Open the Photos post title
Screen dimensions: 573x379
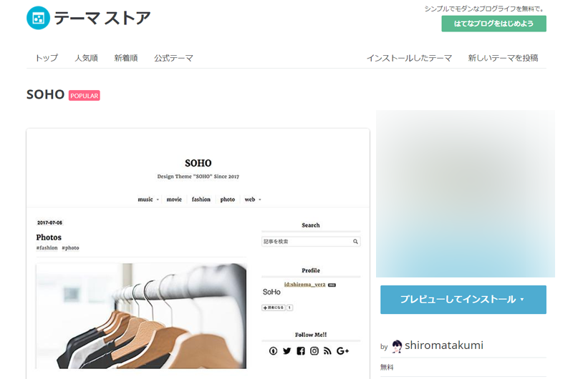[x=49, y=237]
